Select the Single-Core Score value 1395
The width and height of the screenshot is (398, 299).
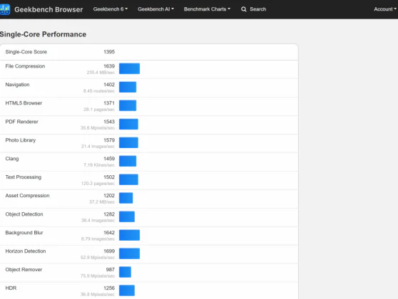(109, 52)
